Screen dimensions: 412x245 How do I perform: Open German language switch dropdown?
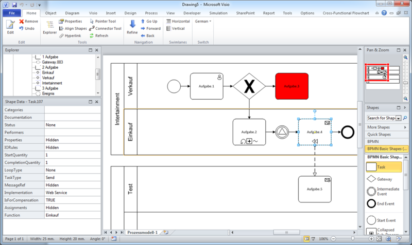tap(203, 21)
